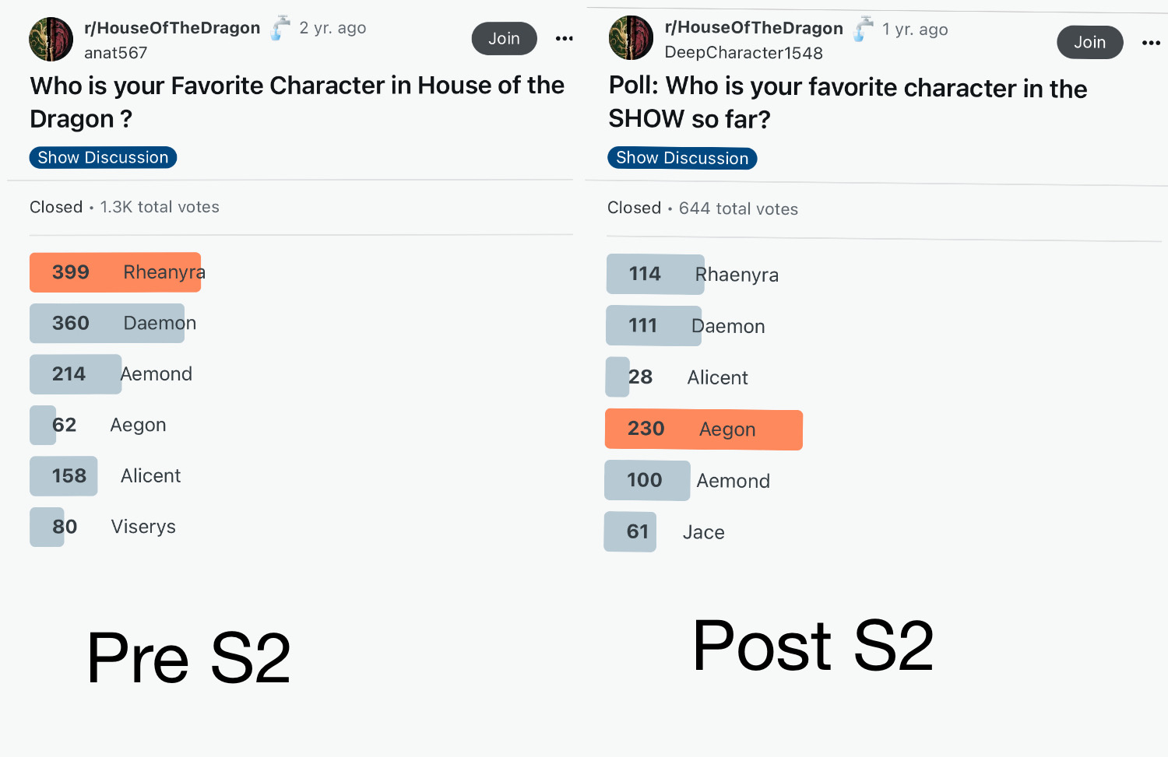
Task: Open r/HouseOfTheDragon link in left post
Action: [172, 28]
